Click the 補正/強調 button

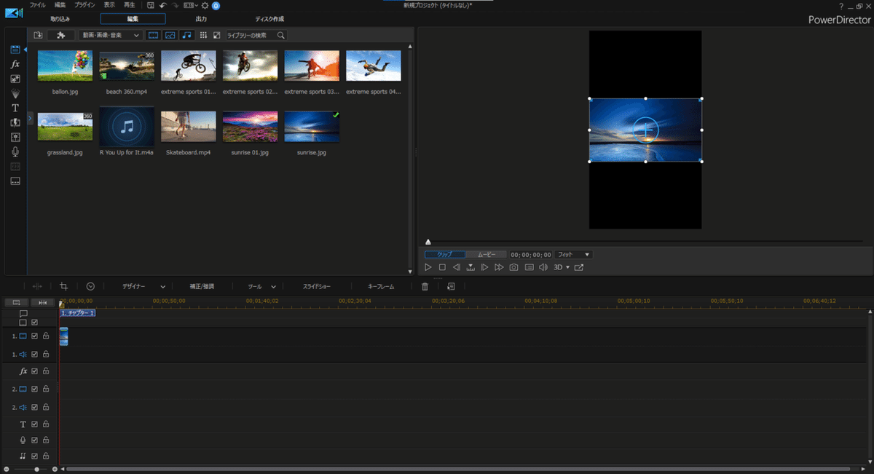pyautogui.click(x=202, y=286)
